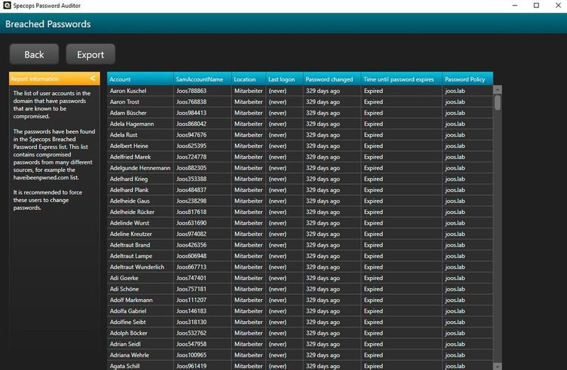Click SamAccountName Joos484837
Image resolution: width=567 pixels, height=370 pixels.
pyautogui.click(x=191, y=190)
